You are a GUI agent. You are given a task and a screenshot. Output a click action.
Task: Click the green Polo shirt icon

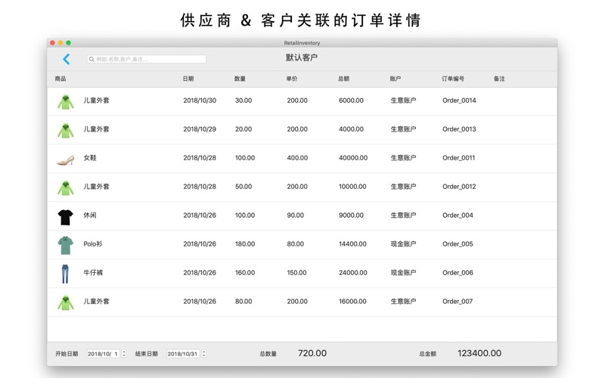click(66, 245)
